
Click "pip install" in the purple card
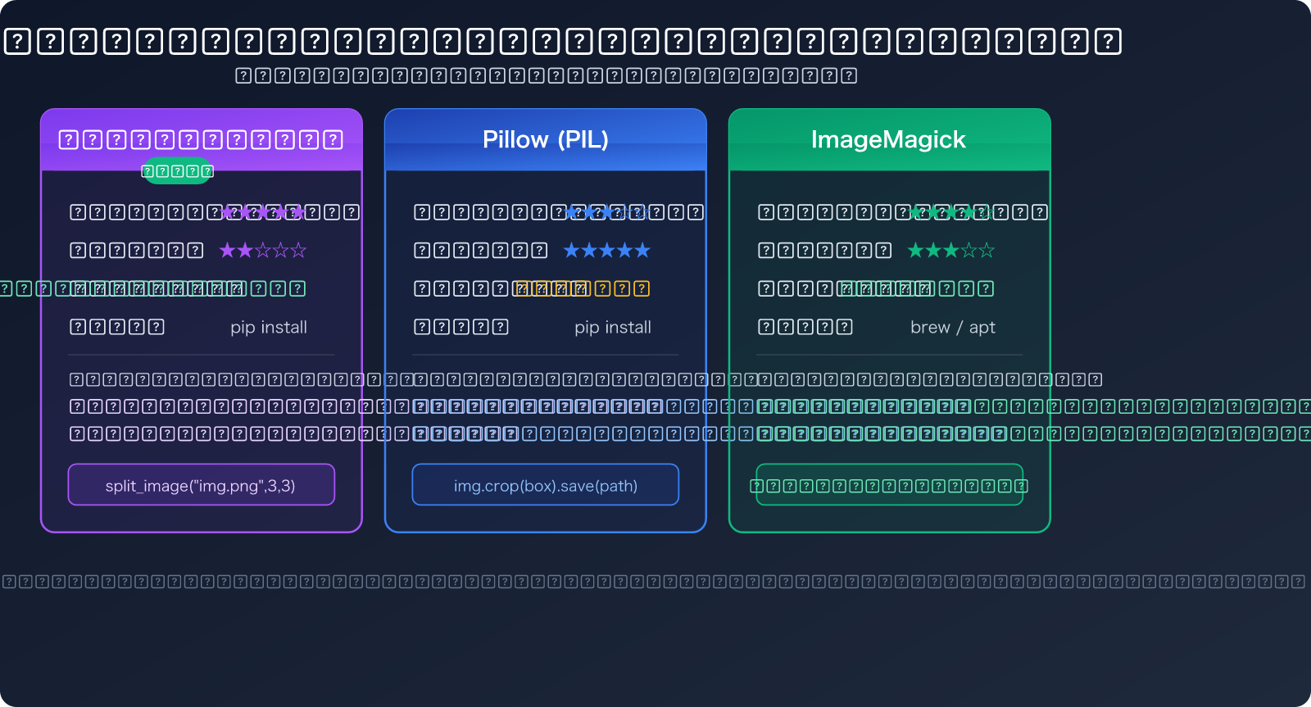(269, 327)
